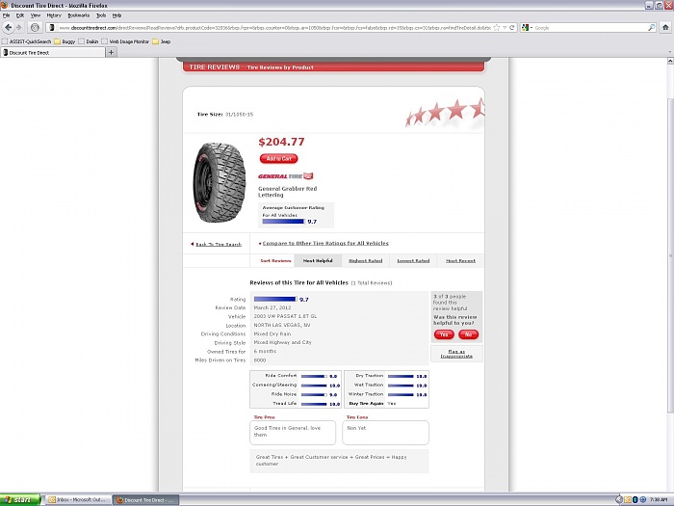Screen dimensions: 674x506
Task: Mark the review not helpful with No
Action: pyautogui.click(x=469, y=334)
